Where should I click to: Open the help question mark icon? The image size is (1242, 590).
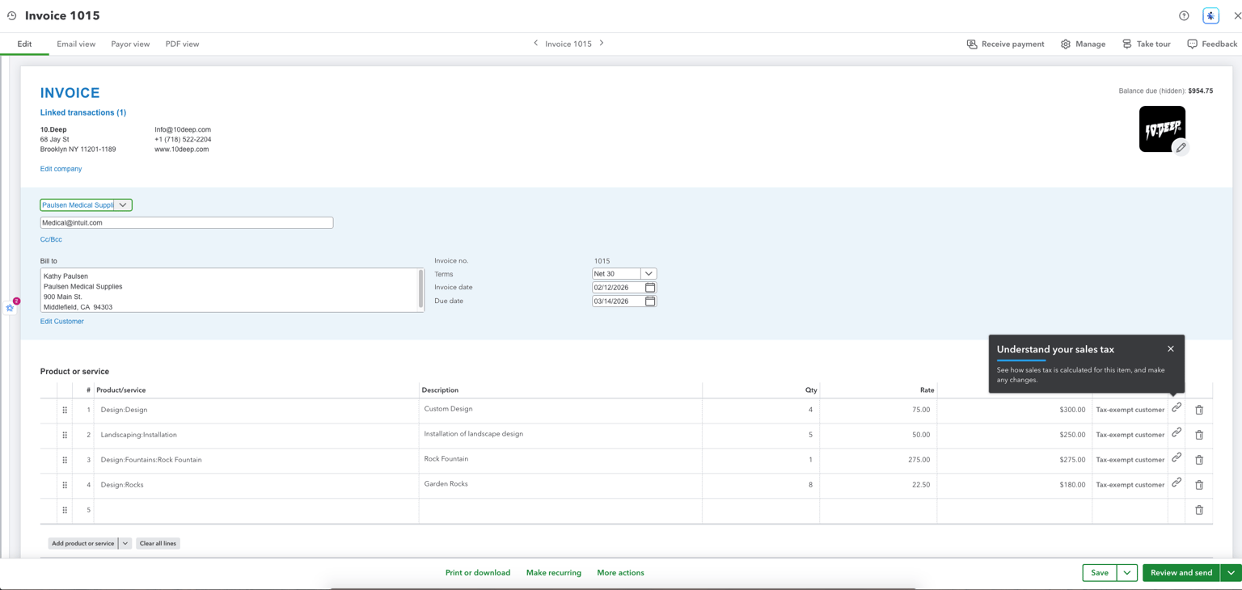point(1184,15)
